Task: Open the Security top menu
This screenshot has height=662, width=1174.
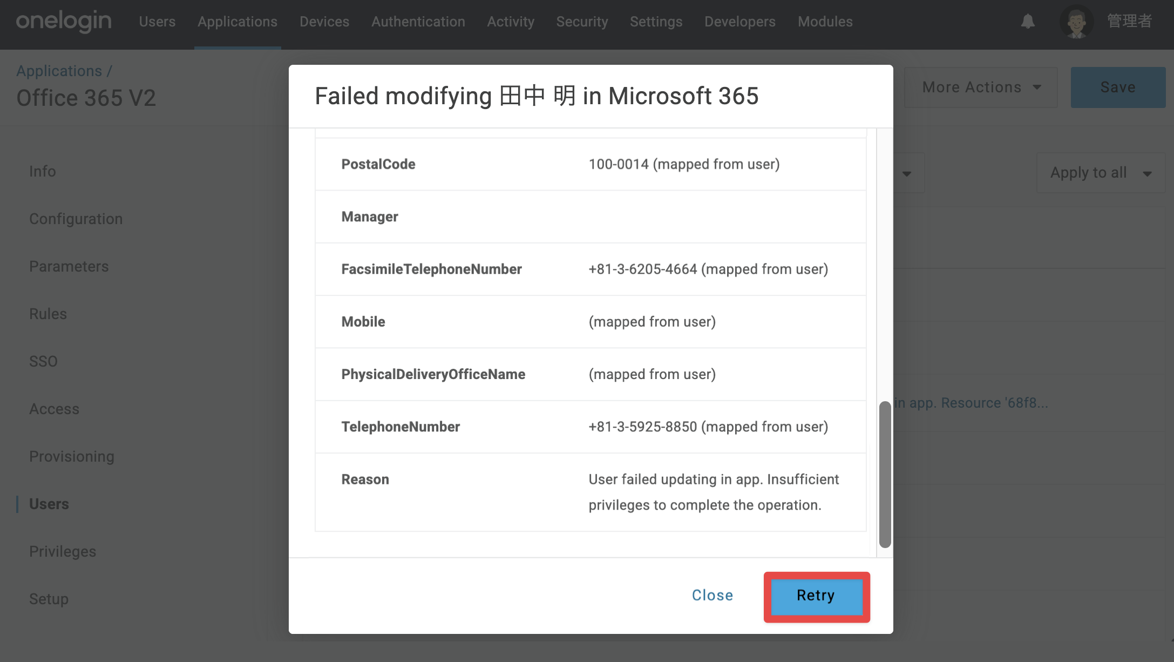Action: (582, 22)
